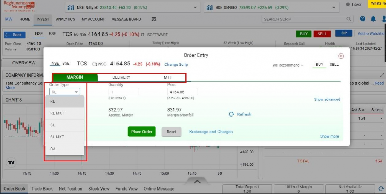Expand the bottom panel with chevron up
This screenshot has width=386, height=194.
[x=197, y=182]
